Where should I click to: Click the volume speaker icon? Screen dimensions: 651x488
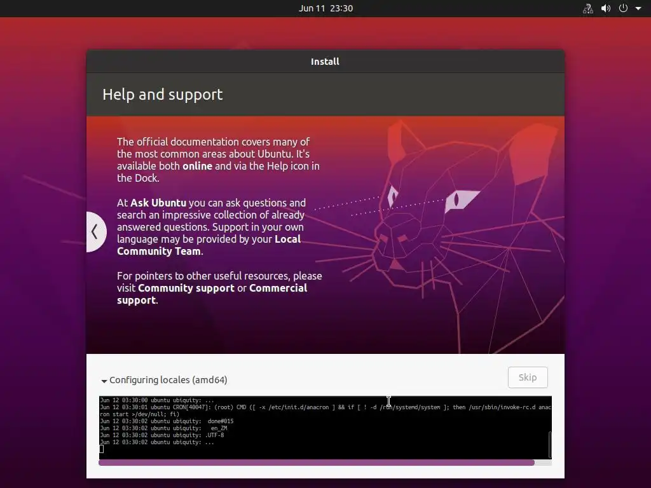606,8
